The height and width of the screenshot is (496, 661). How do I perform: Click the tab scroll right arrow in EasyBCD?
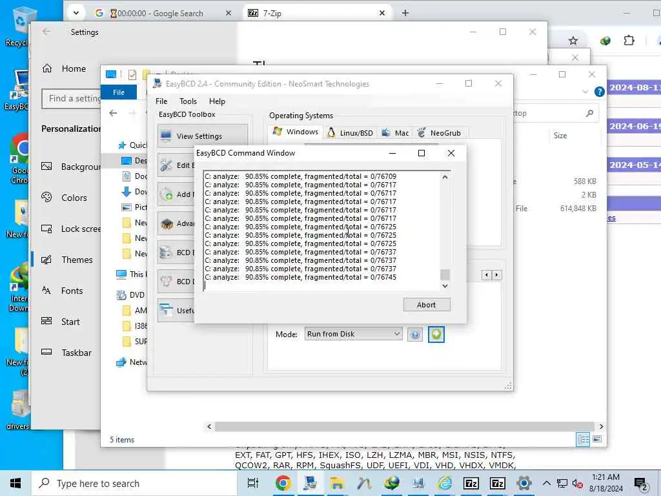(496, 275)
